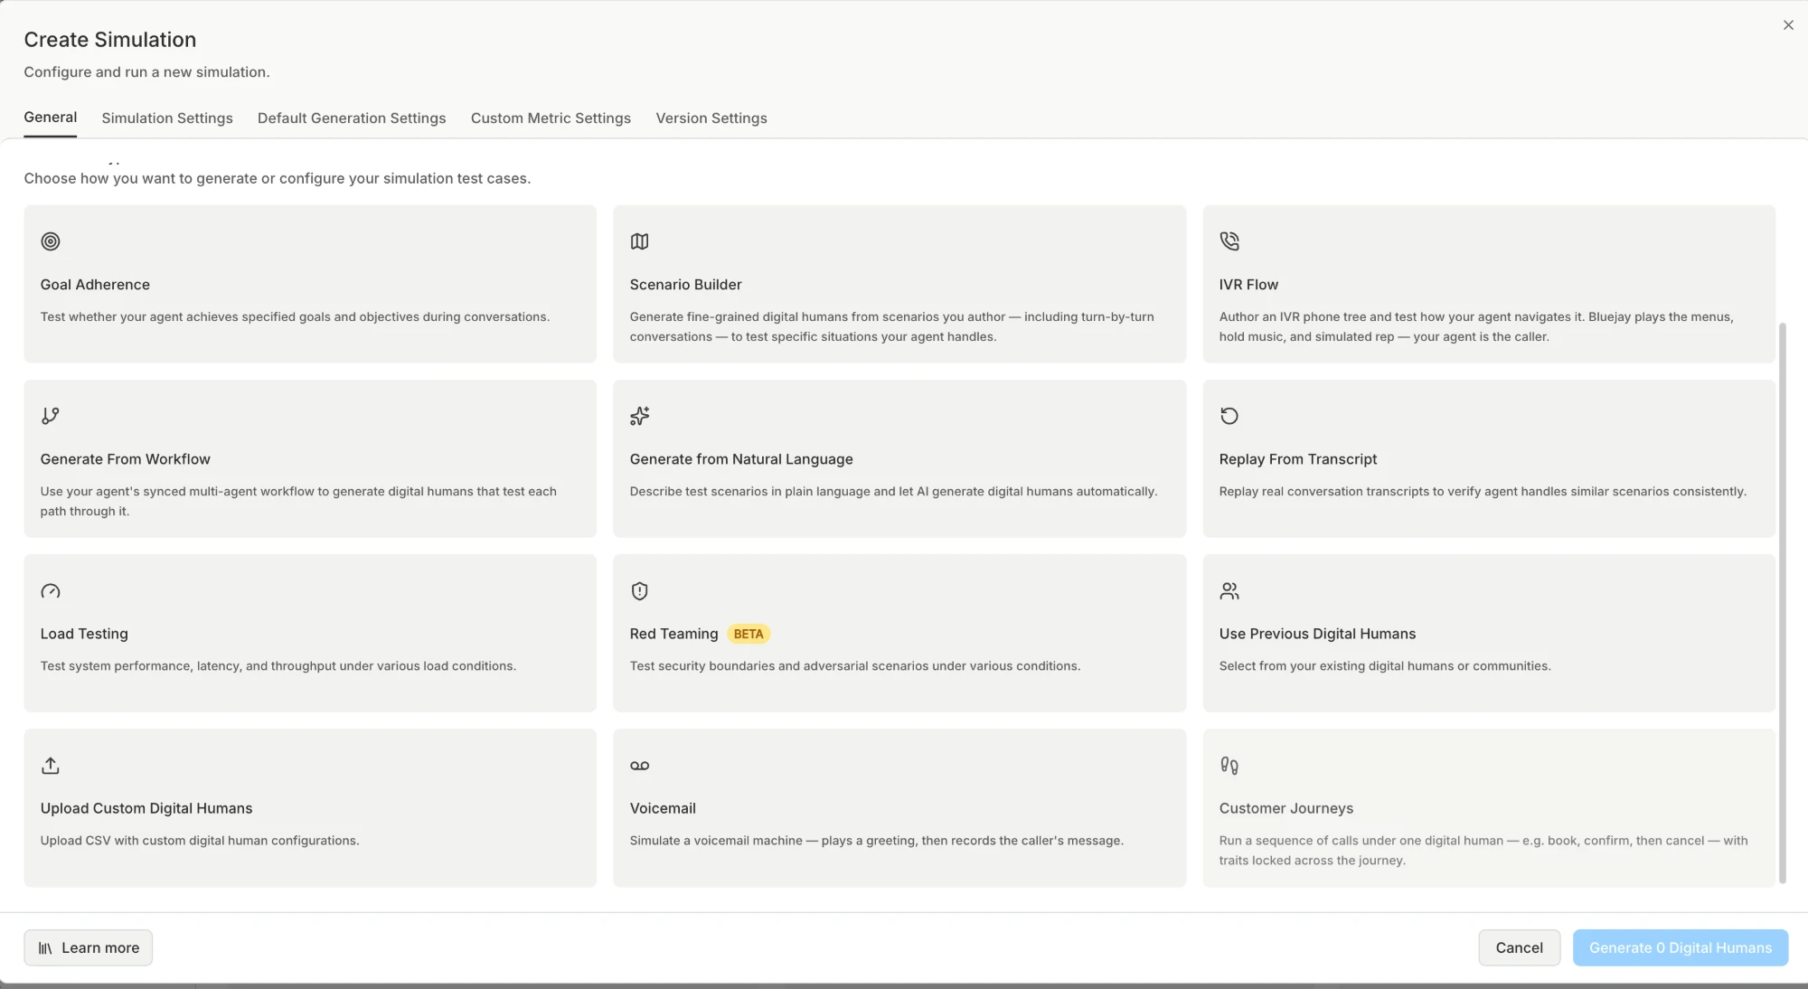This screenshot has height=989, width=1808.
Task: Click the Goal Adherence target icon
Action: click(x=51, y=241)
